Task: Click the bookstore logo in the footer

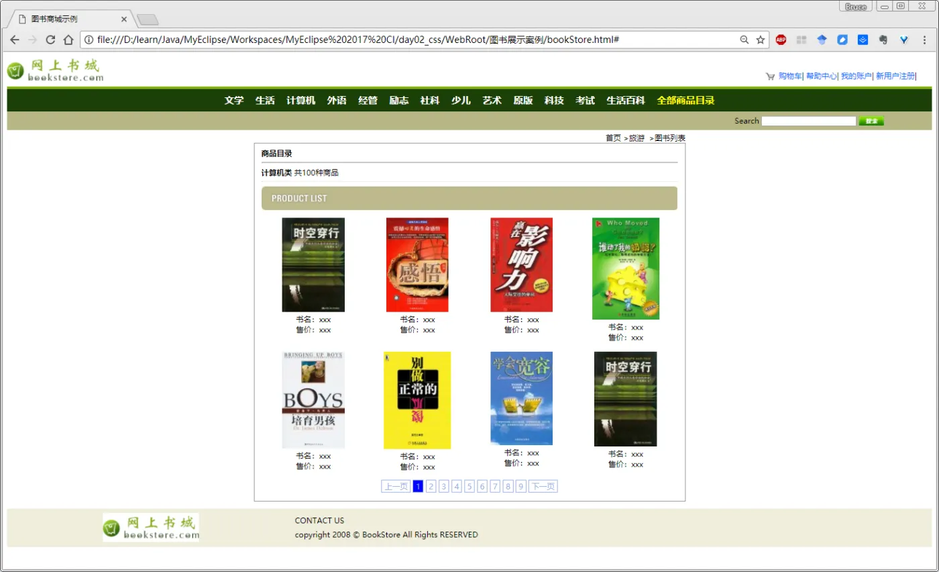Action: 151,527
